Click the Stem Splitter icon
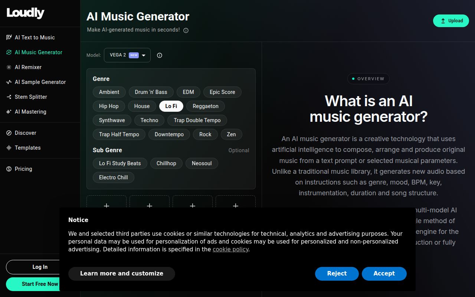The height and width of the screenshot is (297, 475). 9,97
